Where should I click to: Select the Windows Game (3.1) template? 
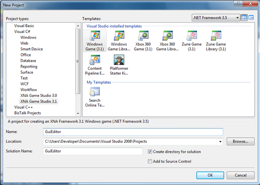95,41
